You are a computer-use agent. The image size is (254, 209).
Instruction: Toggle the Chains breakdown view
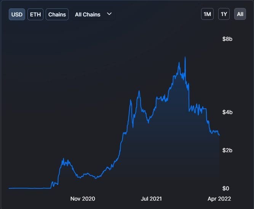tap(57, 14)
